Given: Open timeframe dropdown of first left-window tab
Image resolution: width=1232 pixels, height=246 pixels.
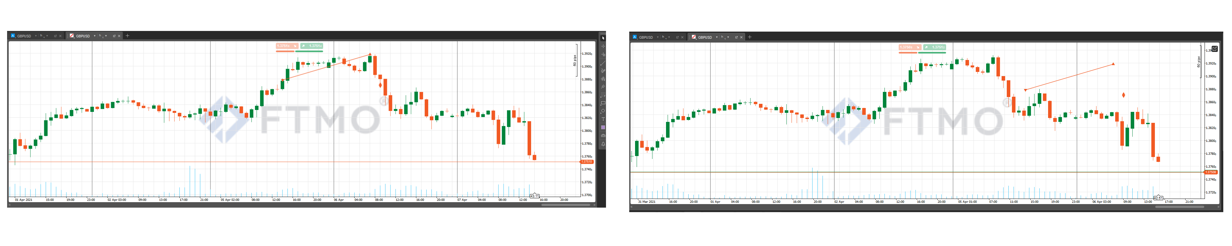Looking at the screenshot, I should pyautogui.click(x=47, y=36).
